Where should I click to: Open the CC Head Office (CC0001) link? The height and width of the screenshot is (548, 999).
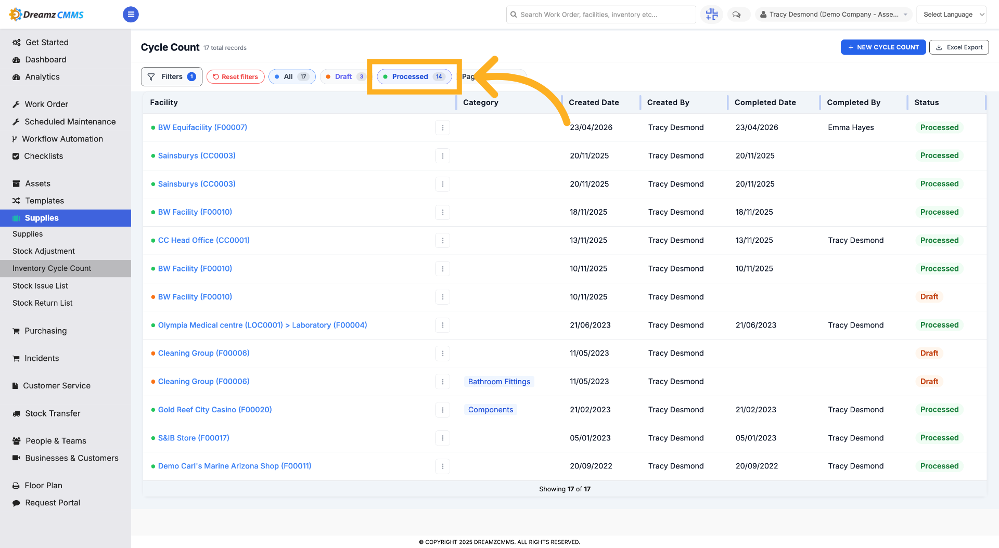point(204,240)
